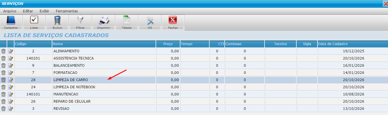Delete the BALANCEAMENTO service trash icon
Screen dimensions: 388x115
click(3, 66)
